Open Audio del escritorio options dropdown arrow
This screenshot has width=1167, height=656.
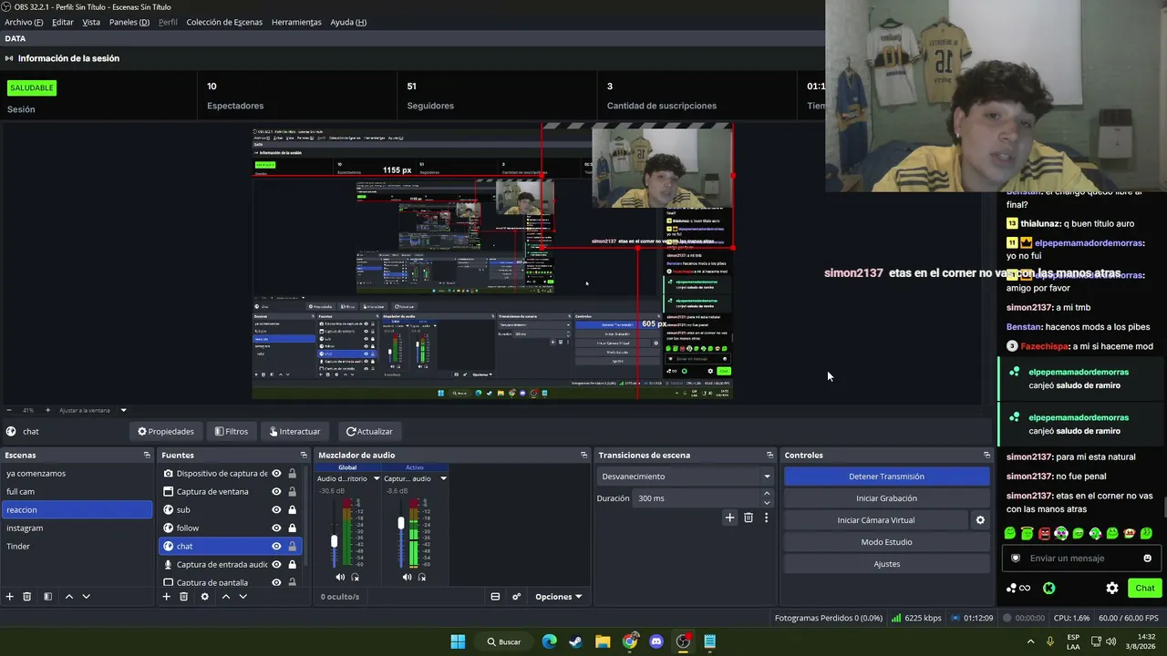377,478
